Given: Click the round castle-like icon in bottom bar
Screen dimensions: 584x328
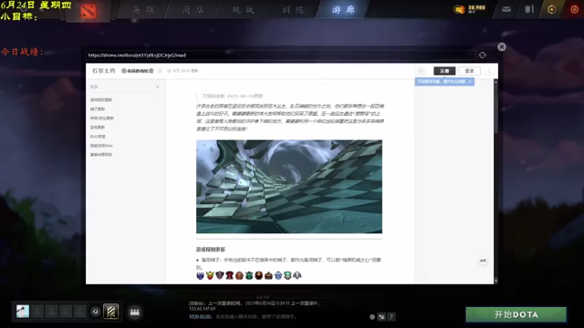Looking at the screenshot, I should (134, 312).
